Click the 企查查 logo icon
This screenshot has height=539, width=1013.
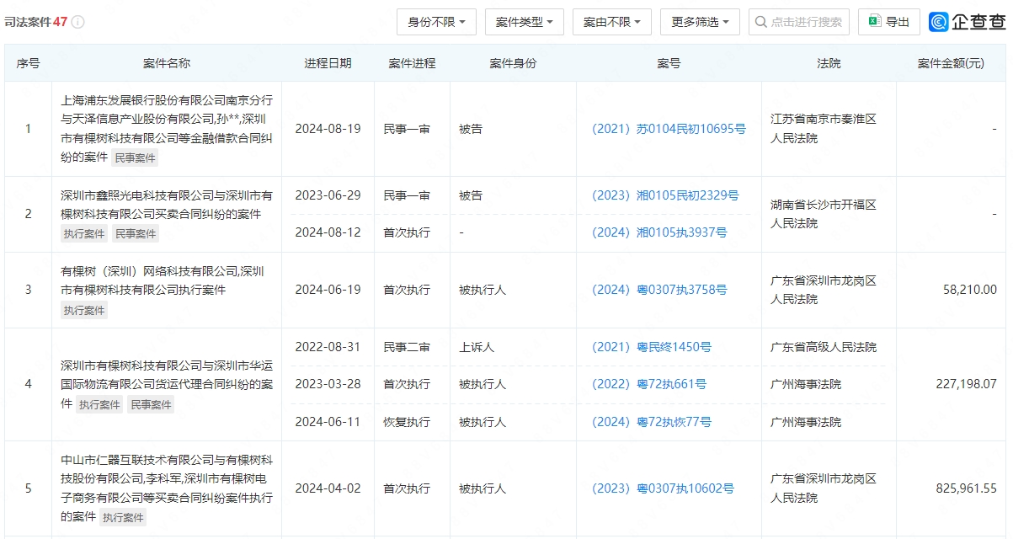pos(938,22)
